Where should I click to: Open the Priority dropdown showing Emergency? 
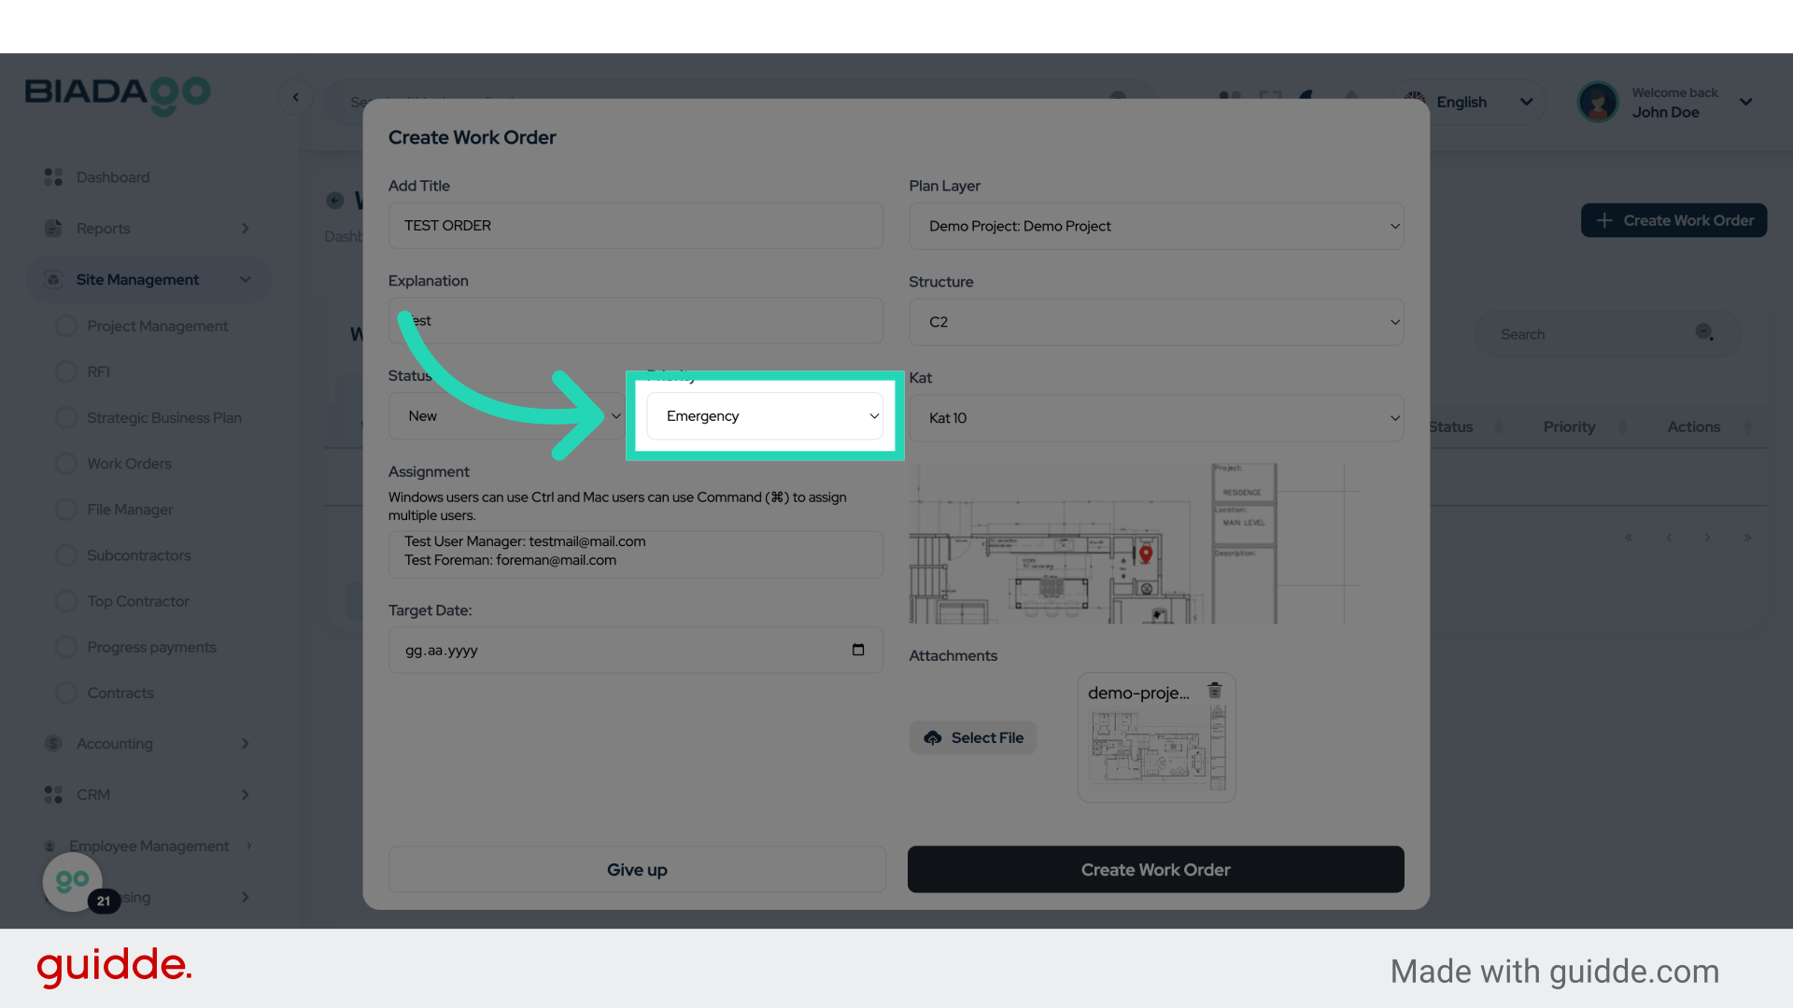(764, 416)
